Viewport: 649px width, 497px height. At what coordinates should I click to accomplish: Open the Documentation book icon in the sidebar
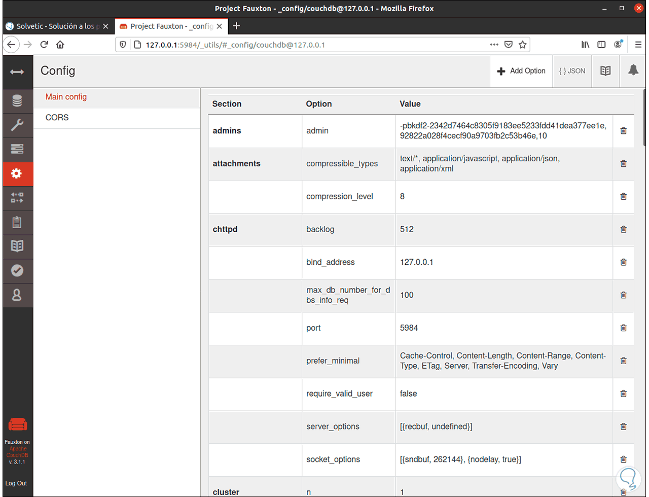tap(17, 246)
